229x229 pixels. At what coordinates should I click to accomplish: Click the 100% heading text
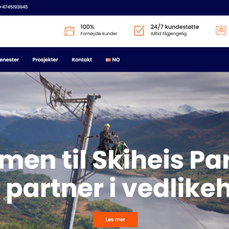[x=87, y=27]
